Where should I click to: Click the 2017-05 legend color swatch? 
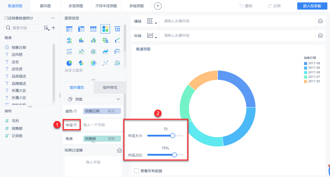coord(306,81)
